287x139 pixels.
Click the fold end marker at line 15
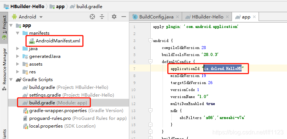coord(150,125)
